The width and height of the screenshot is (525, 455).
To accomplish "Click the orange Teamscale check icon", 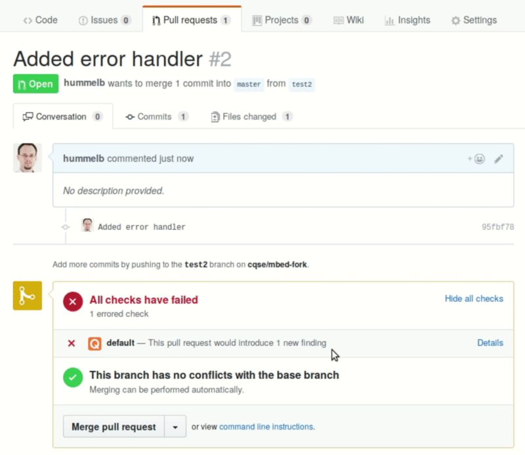I will click(x=94, y=343).
